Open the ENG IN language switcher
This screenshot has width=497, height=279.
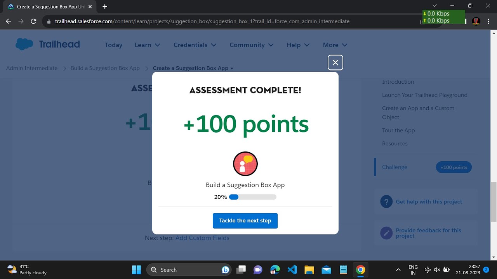click(413, 270)
